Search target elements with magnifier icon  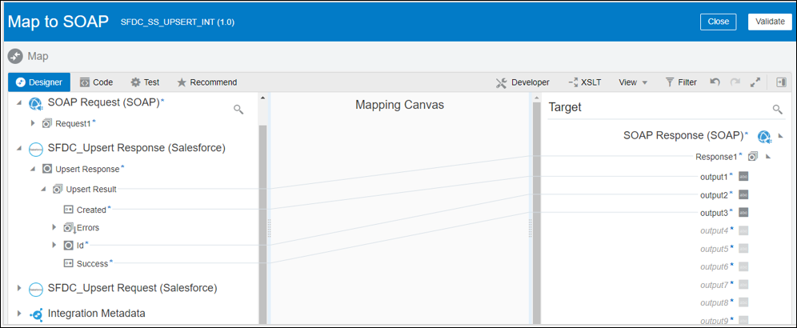pos(777,109)
